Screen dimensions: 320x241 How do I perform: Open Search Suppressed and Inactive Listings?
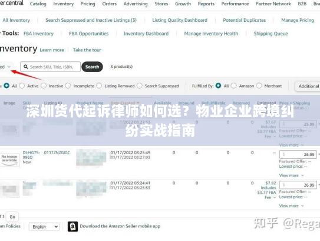pos(91,20)
